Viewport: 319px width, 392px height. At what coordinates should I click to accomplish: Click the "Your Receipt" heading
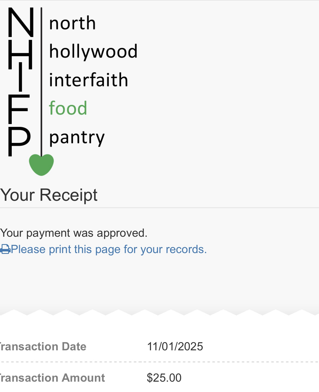(x=49, y=195)
